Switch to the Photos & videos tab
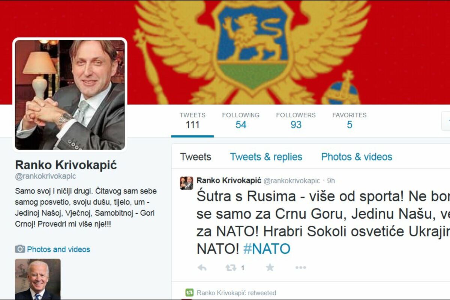Viewport: 450px width, 300px height. click(x=357, y=157)
